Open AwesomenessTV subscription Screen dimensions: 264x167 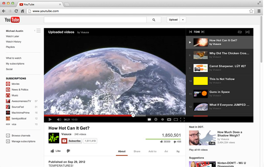pos(21,101)
